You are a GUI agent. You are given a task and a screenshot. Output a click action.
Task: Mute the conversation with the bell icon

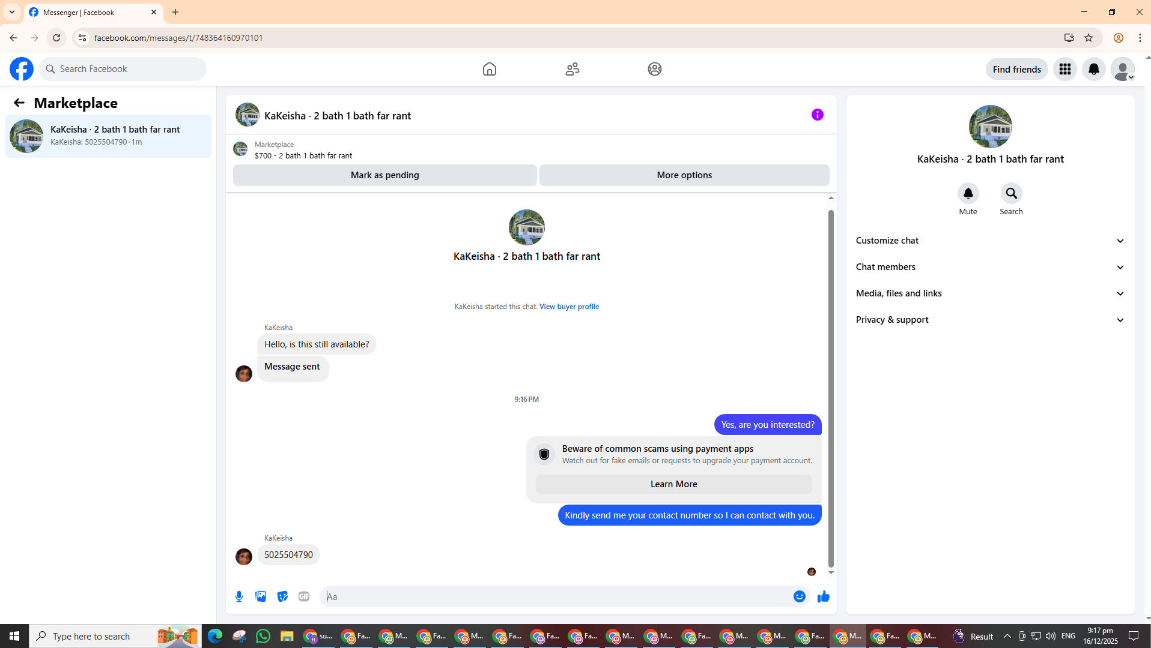(968, 193)
